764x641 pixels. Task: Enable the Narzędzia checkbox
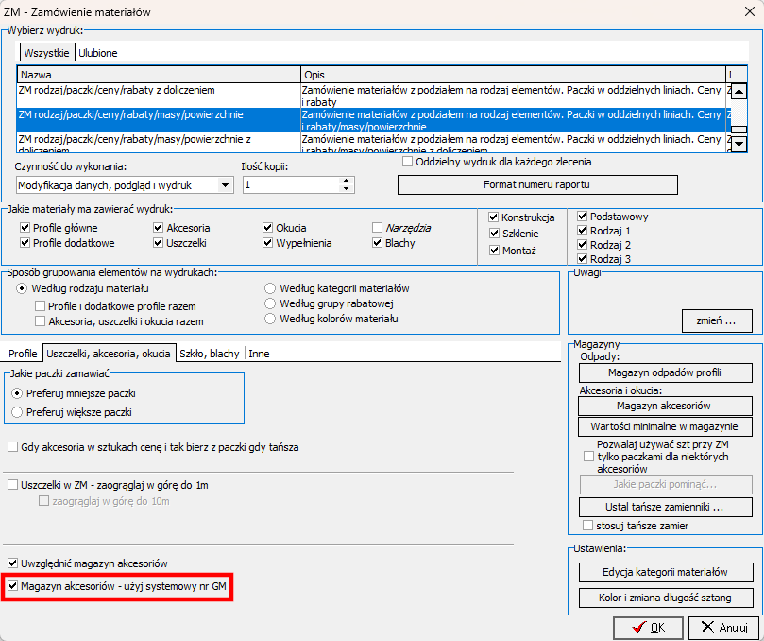click(x=378, y=228)
